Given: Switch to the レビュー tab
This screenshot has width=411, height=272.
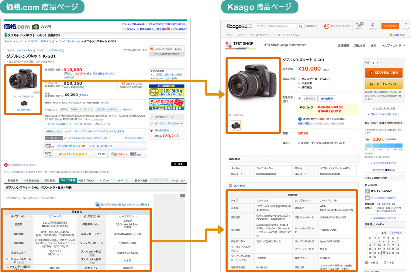Looking at the screenshot, I should (x=105, y=180).
